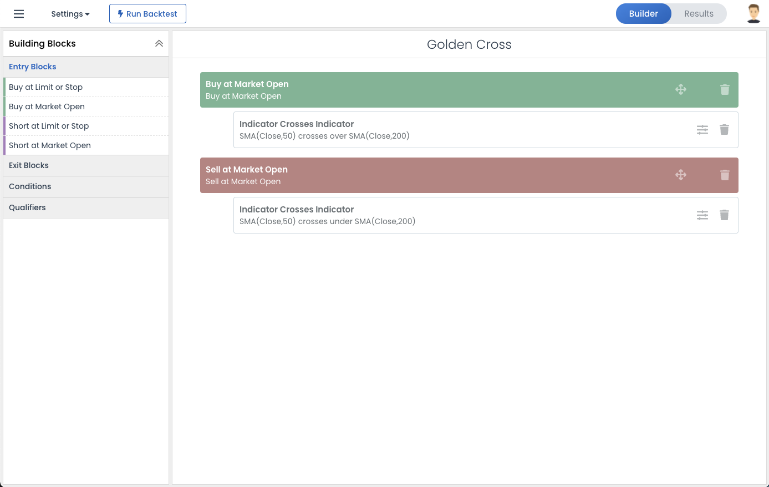The width and height of the screenshot is (769, 487).
Task: Delete the Sell at Market Open block
Action: coord(725,175)
